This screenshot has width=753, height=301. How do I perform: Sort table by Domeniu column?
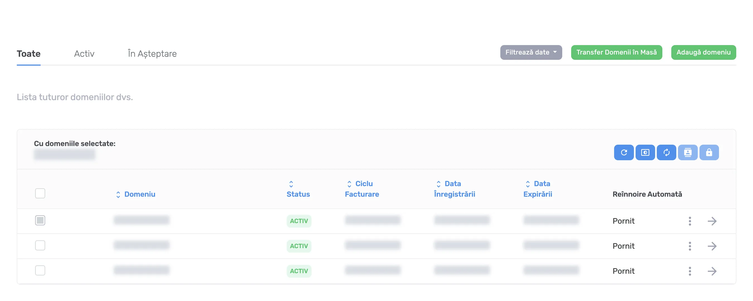pos(136,194)
